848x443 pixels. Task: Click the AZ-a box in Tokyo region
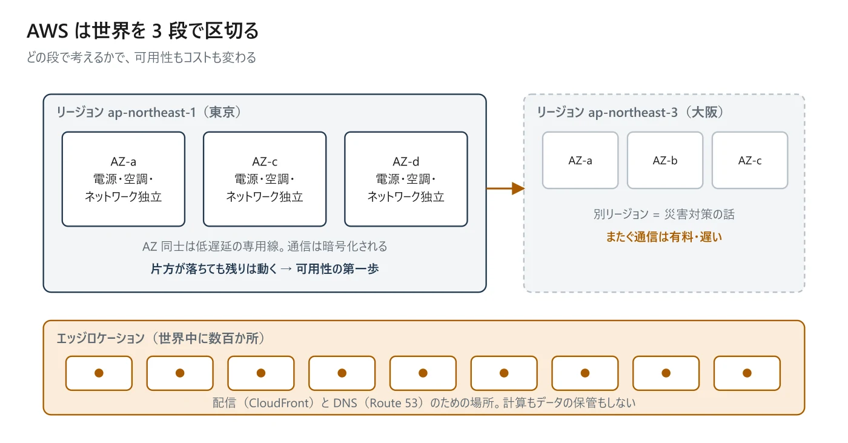(x=124, y=179)
